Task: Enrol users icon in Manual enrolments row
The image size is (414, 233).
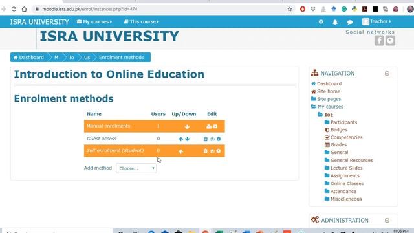Action: click(x=209, y=127)
